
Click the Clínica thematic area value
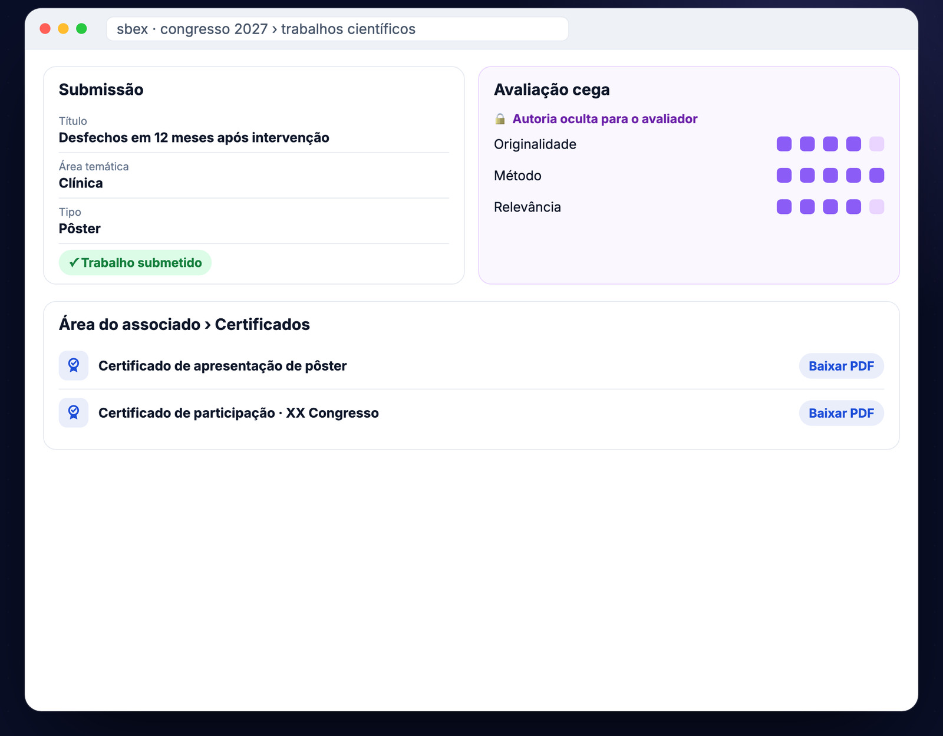[x=81, y=183]
